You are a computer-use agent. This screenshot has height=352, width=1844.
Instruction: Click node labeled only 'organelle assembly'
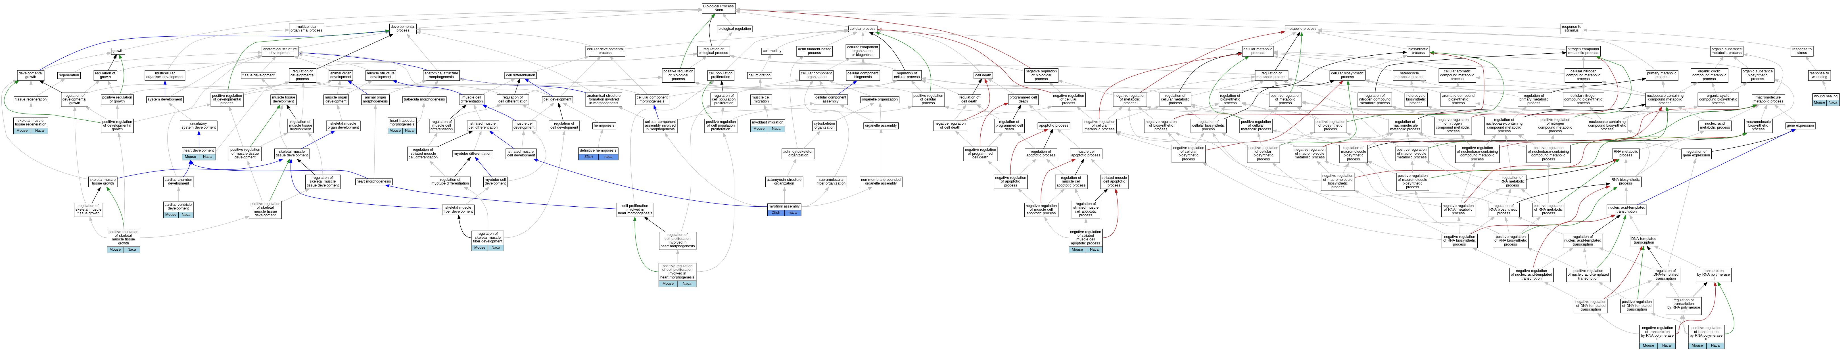[x=880, y=126]
